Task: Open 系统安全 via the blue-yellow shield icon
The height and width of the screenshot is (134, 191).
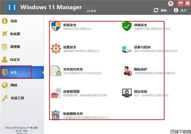Action: tap(56, 26)
